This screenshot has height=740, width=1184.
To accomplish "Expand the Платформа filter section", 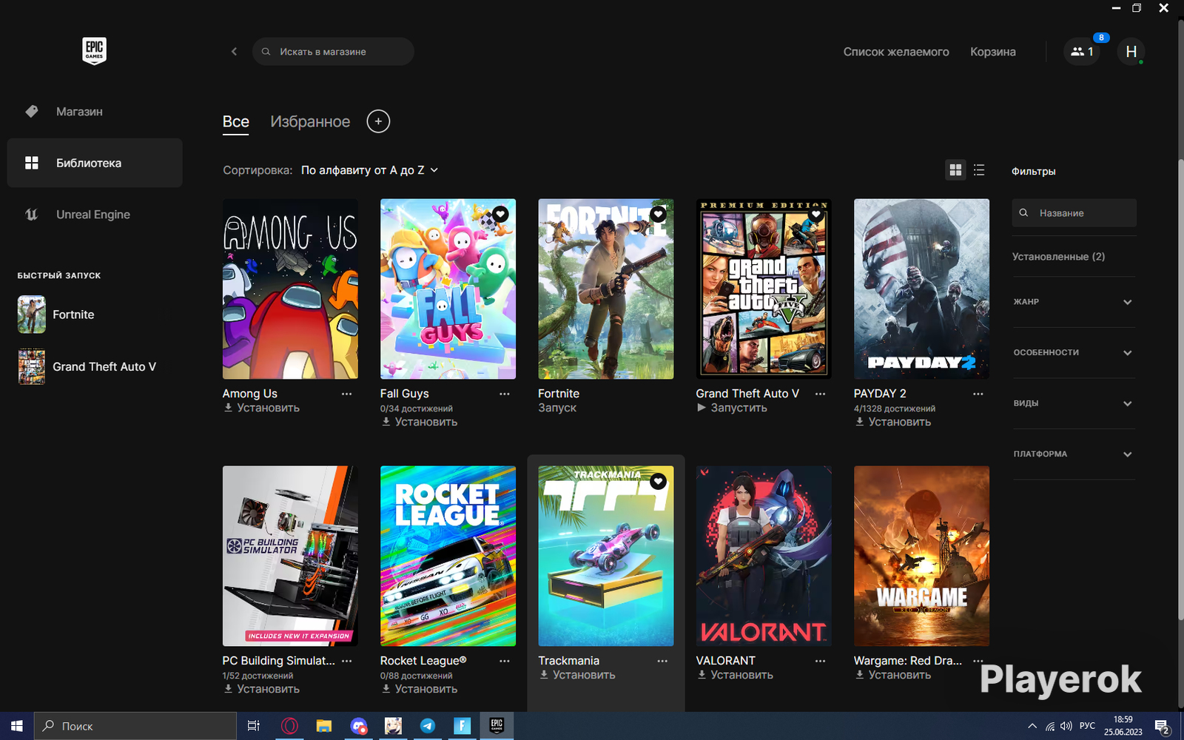I will [x=1073, y=454].
